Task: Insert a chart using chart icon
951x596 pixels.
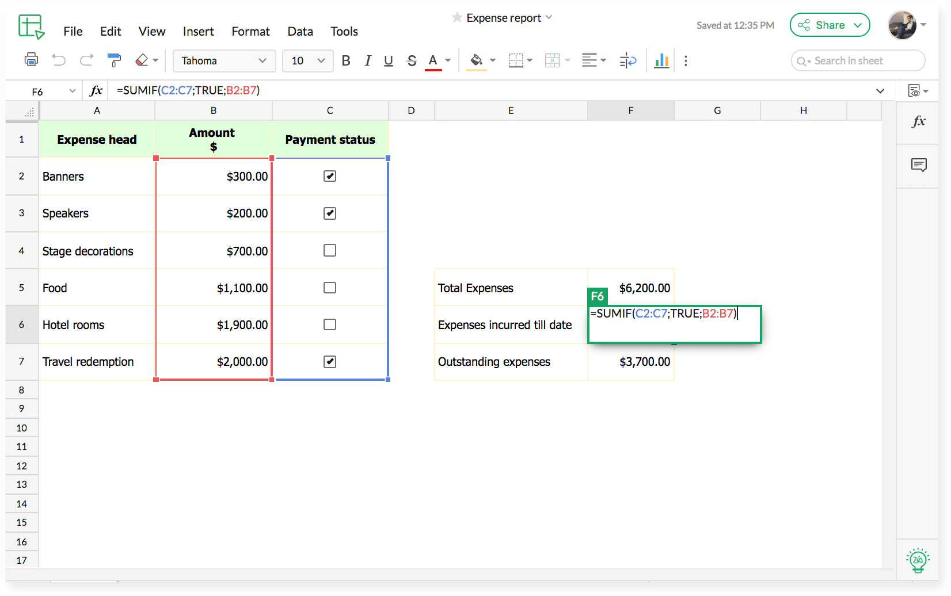Action: click(661, 60)
